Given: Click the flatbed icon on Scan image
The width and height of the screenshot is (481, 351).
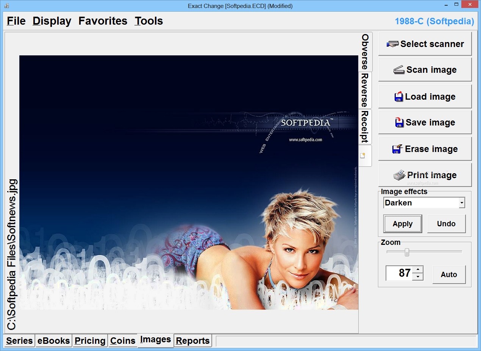Looking at the screenshot, I should click(399, 70).
